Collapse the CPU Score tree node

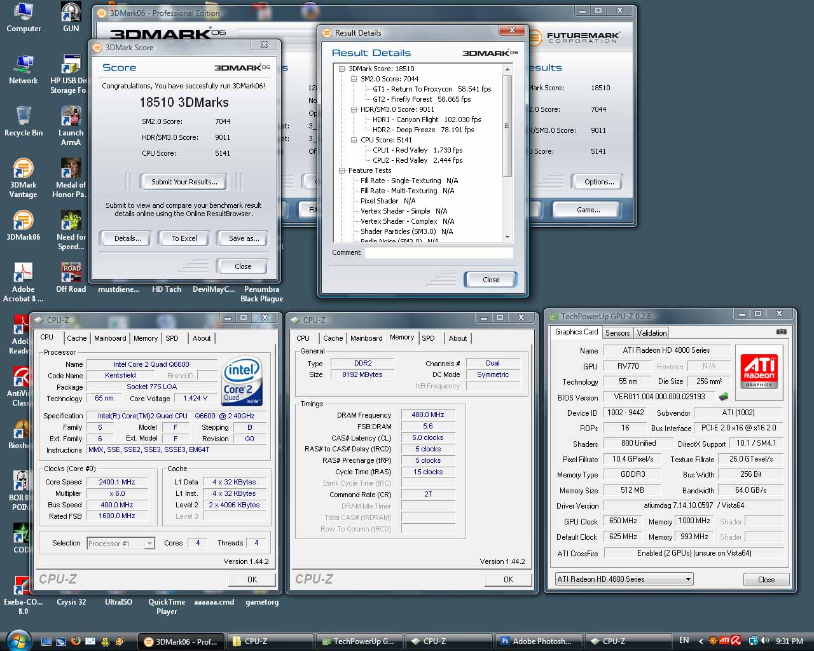coord(354,140)
